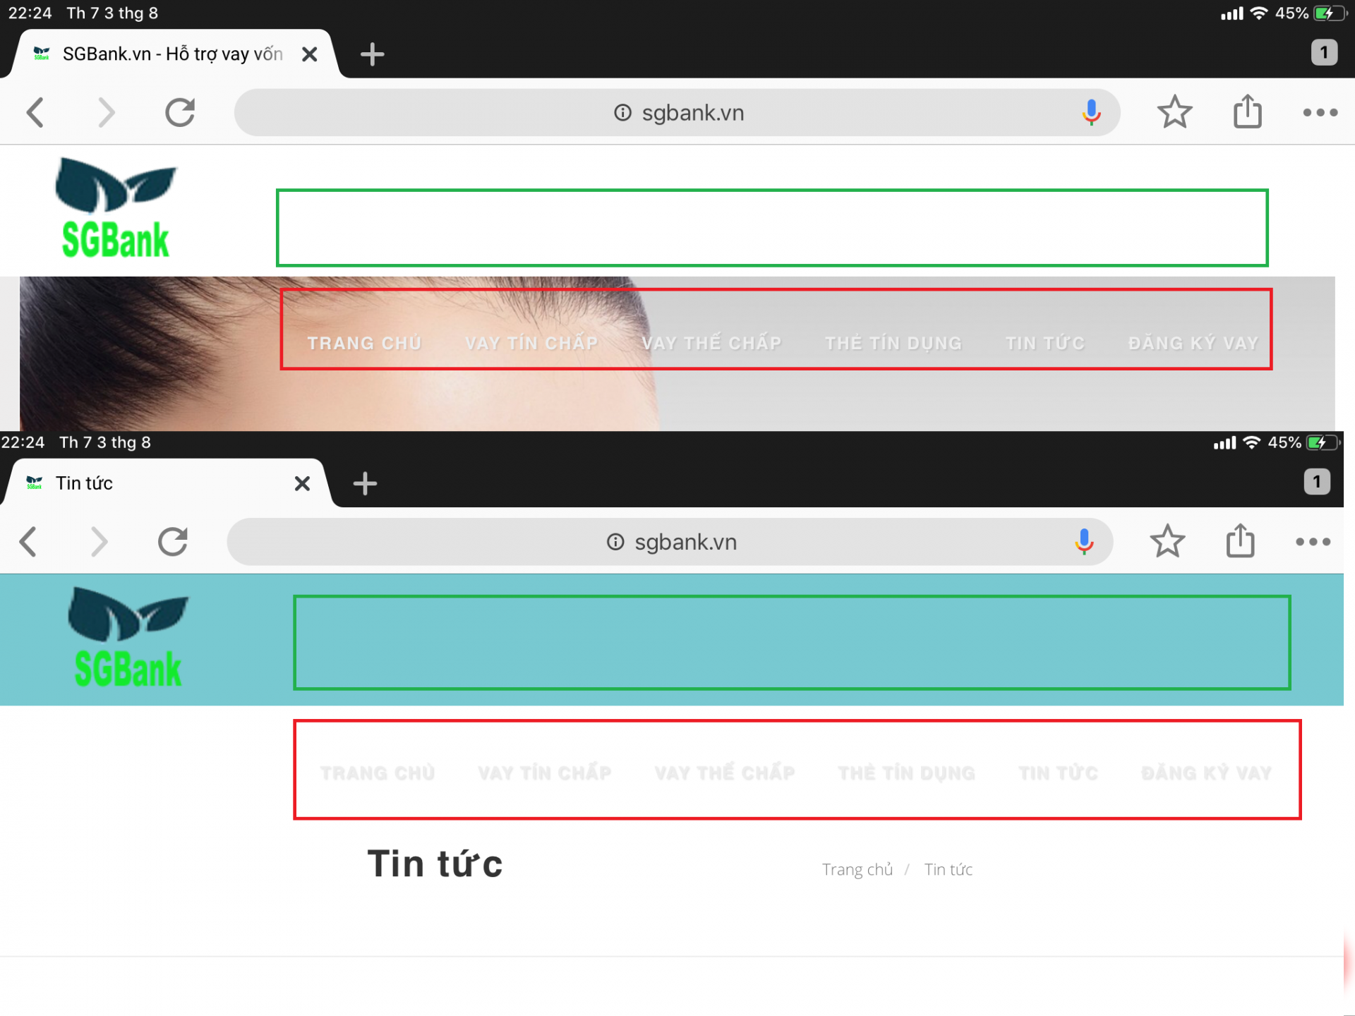Screen dimensions: 1355x1016
Task: Open share icon in lower browser toolbar
Action: [1241, 540]
